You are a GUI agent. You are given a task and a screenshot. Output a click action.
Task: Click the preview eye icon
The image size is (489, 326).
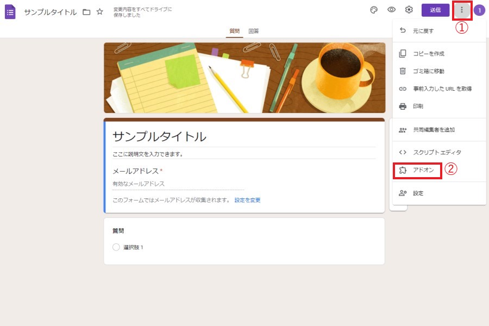pyautogui.click(x=391, y=10)
